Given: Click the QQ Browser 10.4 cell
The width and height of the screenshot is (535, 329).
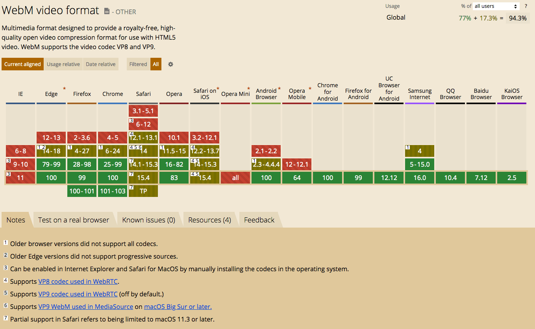Looking at the screenshot, I should [450, 178].
